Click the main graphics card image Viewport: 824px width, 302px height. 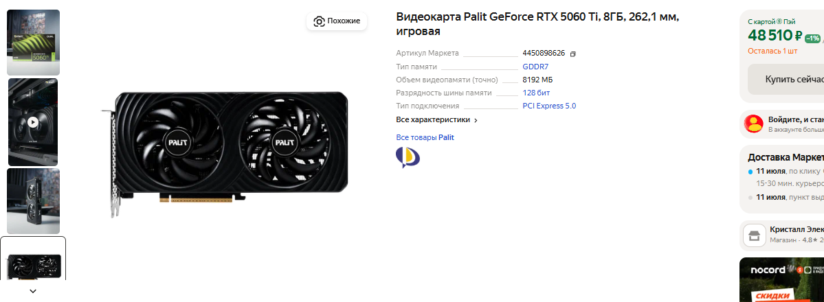point(225,154)
